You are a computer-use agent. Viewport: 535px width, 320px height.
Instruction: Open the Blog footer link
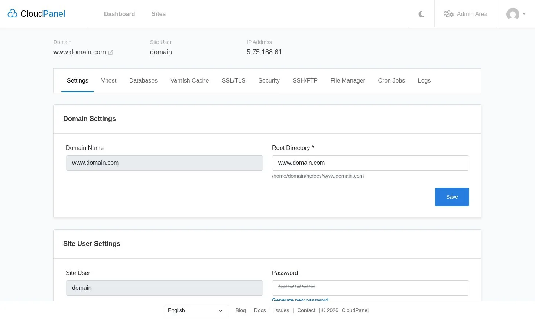pos(241,310)
